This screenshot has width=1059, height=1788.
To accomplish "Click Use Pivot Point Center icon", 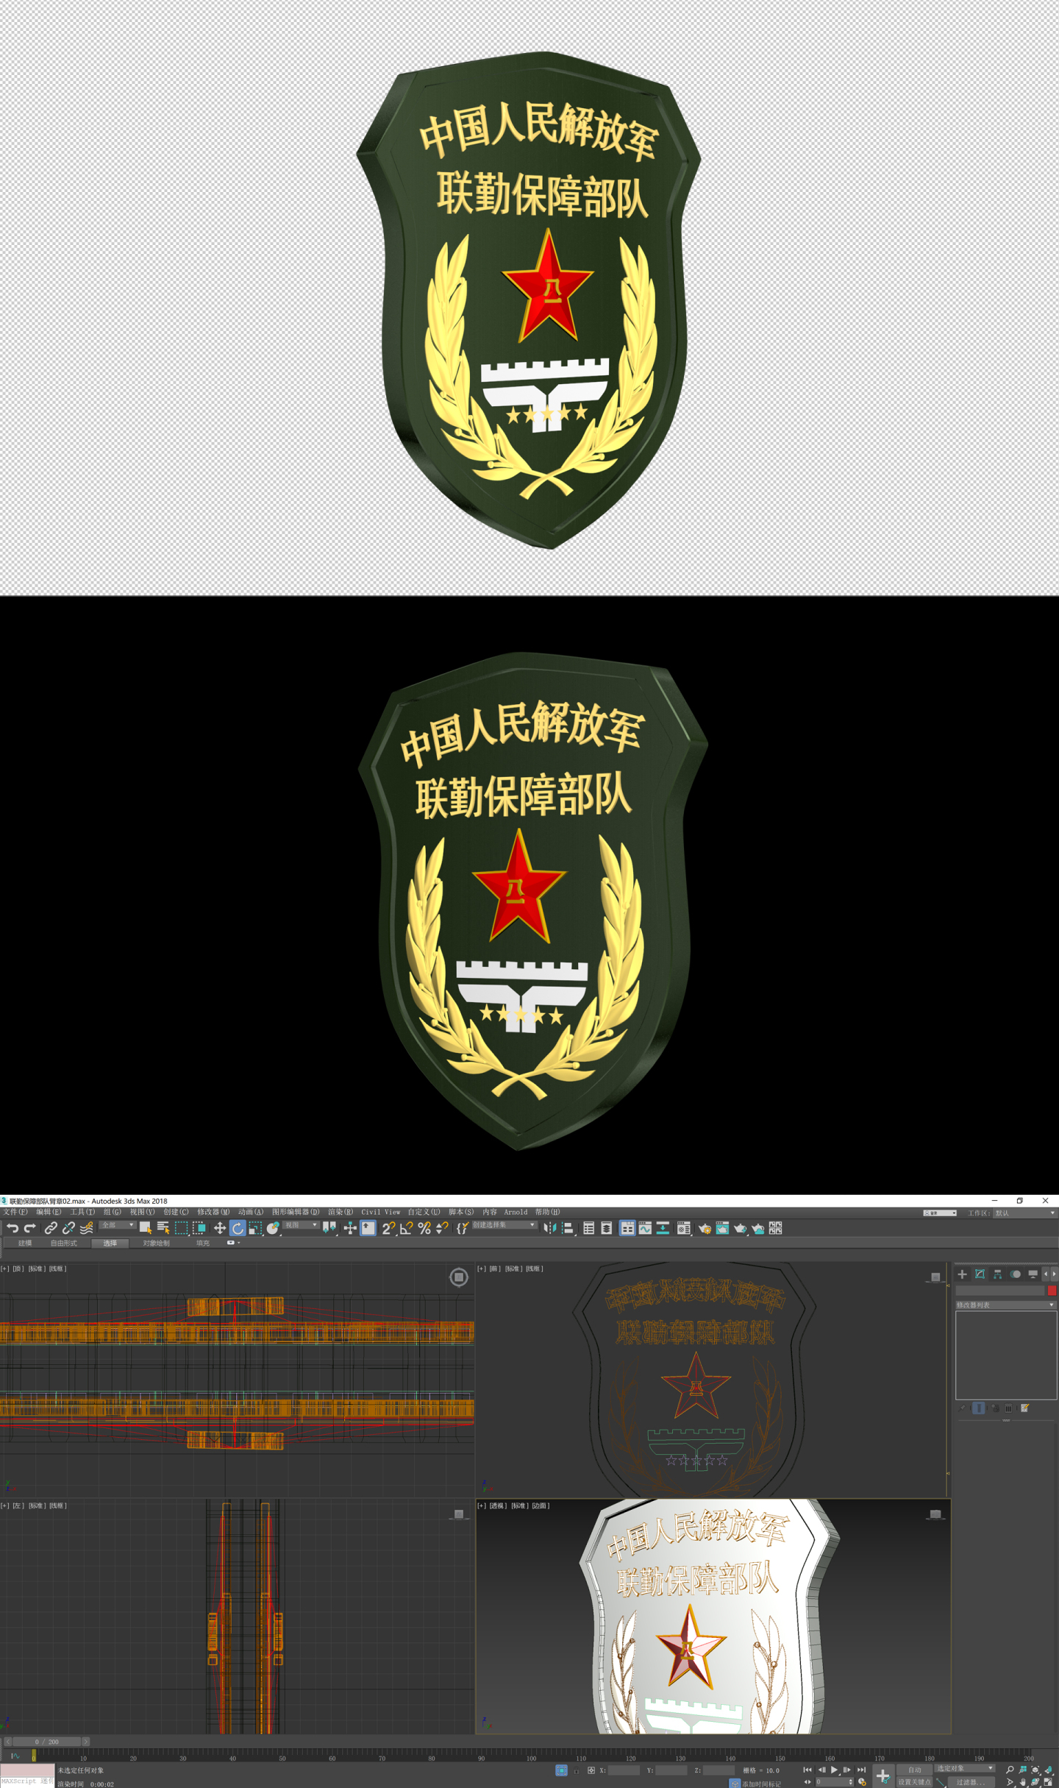I will pyautogui.click(x=329, y=1228).
